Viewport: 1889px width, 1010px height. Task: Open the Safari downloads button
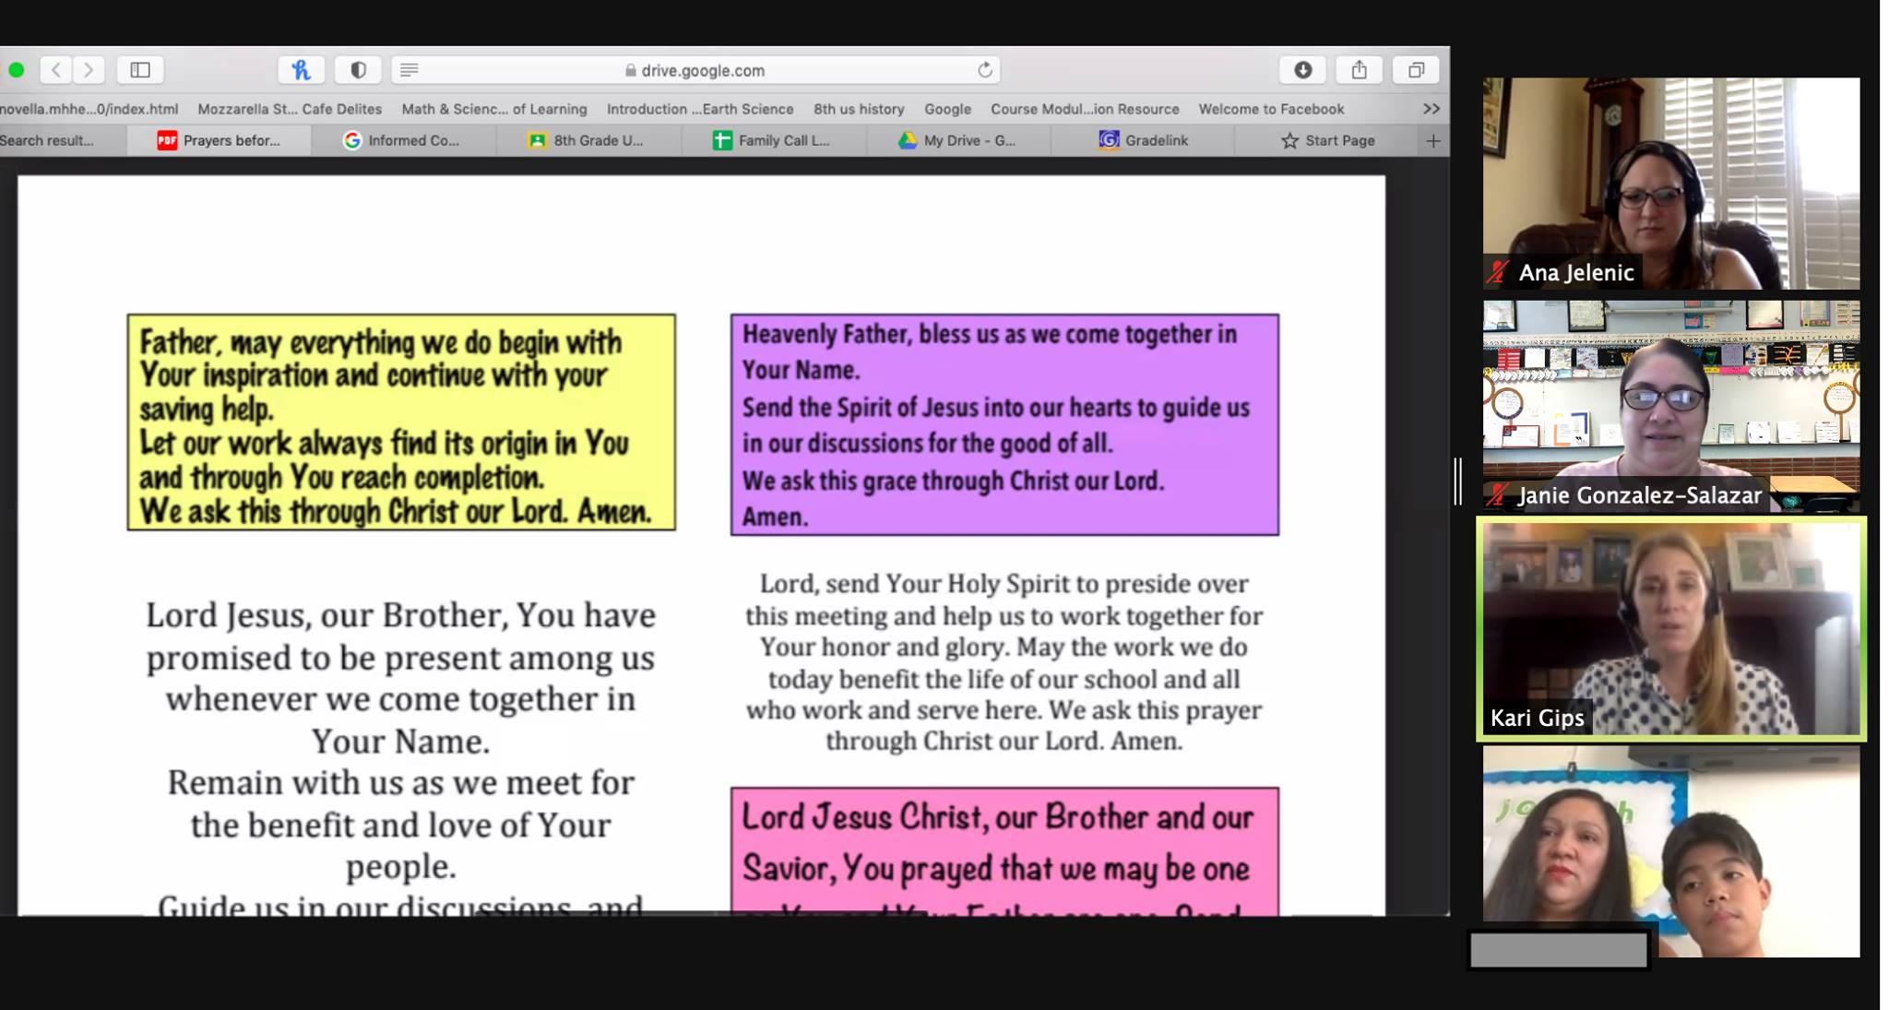tap(1302, 70)
